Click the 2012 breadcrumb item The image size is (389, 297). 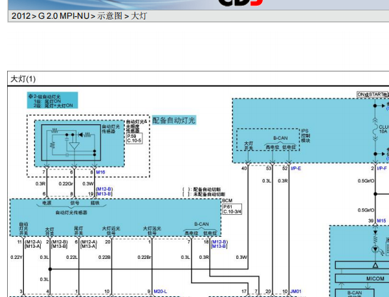point(21,16)
